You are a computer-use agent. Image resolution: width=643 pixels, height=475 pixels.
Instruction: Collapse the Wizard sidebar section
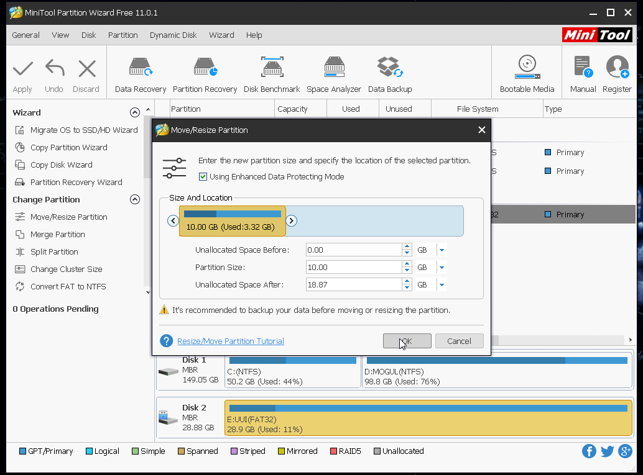click(x=134, y=112)
